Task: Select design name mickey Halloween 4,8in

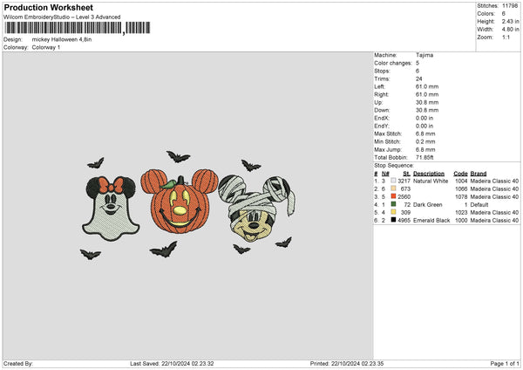Action: click(x=62, y=39)
